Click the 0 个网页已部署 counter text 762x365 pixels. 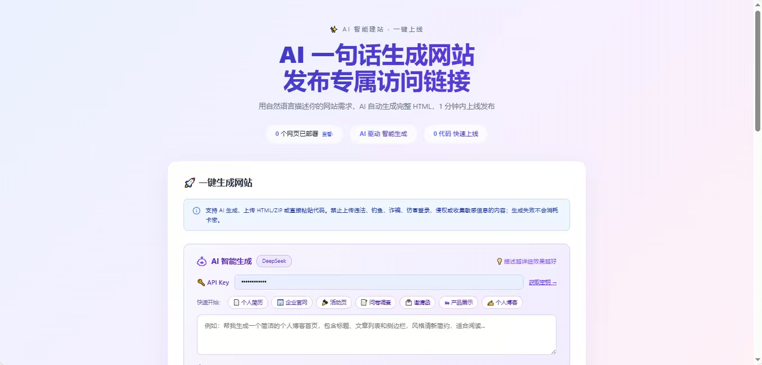point(296,134)
